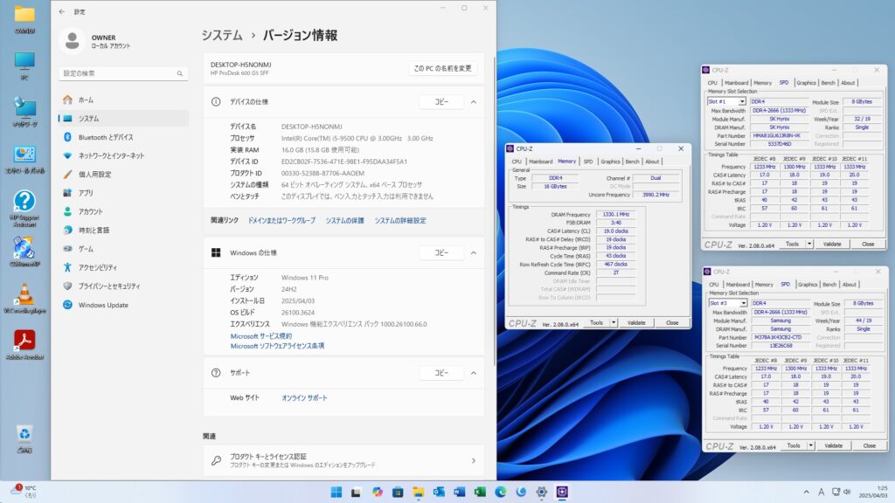Click the この PC の名前を変更 button
The image size is (895, 503).
pos(442,68)
